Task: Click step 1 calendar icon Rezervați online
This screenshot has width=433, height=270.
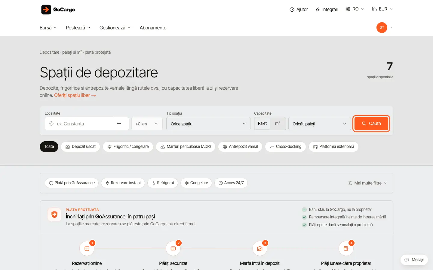Action: pyautogui.click(x=87, y=248)
